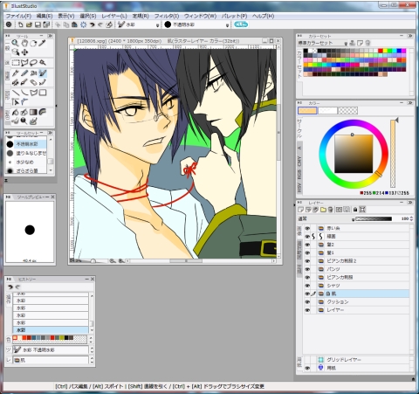This screenshot has width=419, height=394.
Task: Hide the 線画 layer
Action: click(x=307, y=237)
